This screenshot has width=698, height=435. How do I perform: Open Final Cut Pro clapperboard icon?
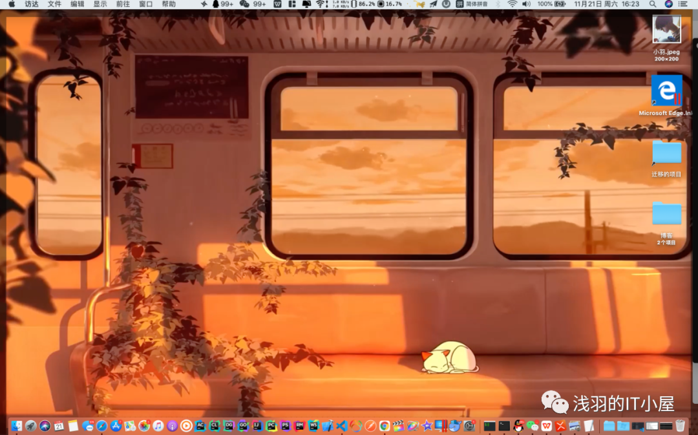click(398, 426)
